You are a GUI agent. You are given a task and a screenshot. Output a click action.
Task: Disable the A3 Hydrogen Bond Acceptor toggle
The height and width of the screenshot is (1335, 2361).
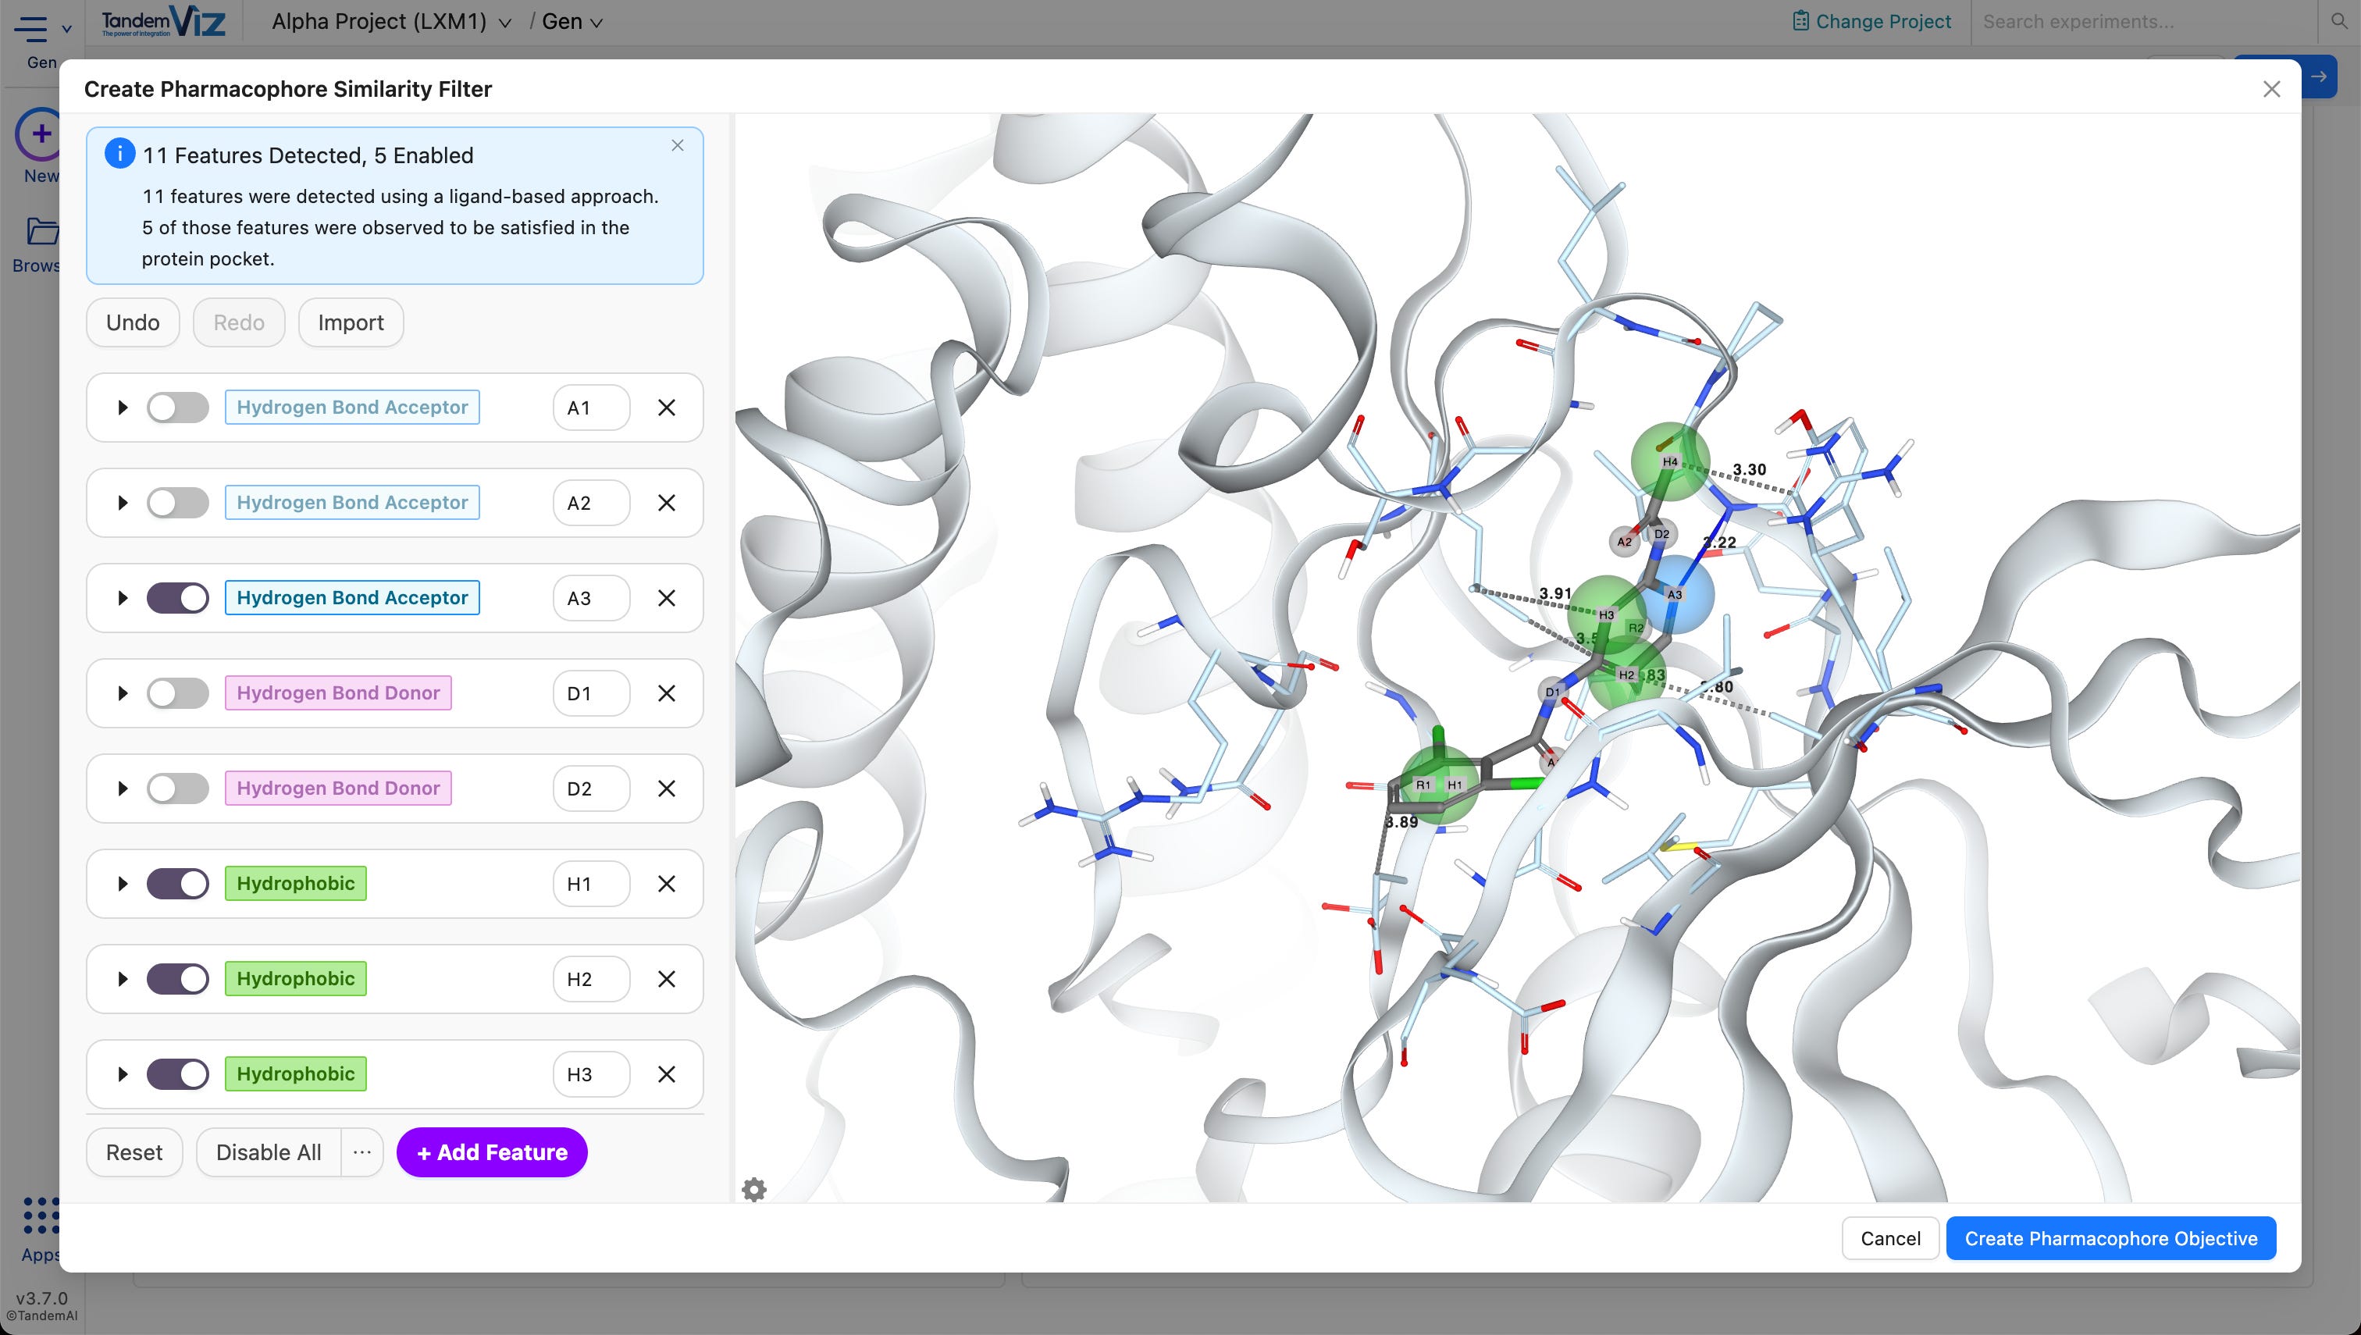point(178,598)
